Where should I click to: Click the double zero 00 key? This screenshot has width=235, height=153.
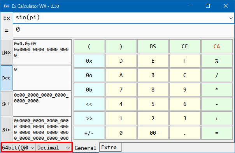pos(153,133)
